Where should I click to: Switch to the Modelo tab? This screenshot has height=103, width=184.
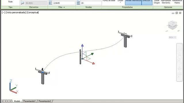[x=17, y=101]
